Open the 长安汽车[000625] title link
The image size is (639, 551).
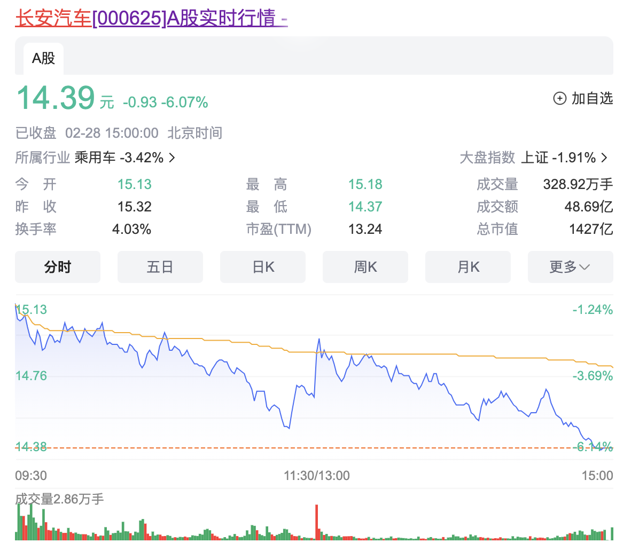[x=151, y=18]
